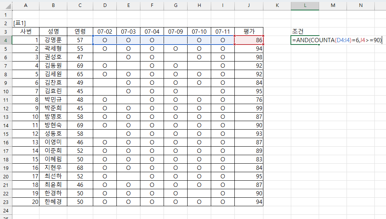This screenshot has width=386, height=219.
Task: Select column C header
Action: [x=80, y=5]
